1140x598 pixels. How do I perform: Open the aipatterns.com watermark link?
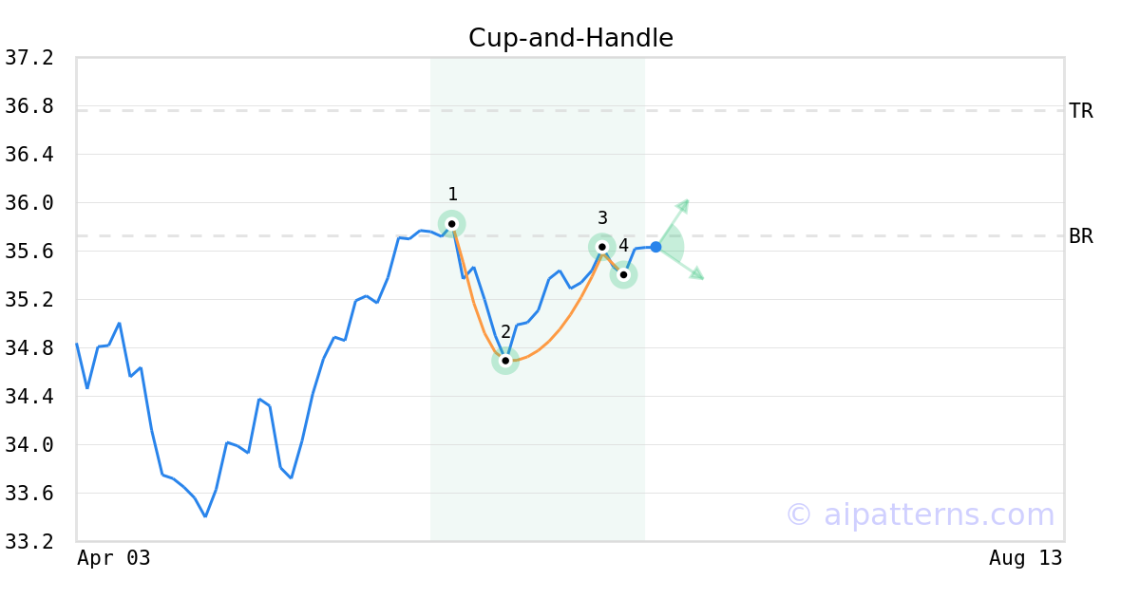click(920, 514)
